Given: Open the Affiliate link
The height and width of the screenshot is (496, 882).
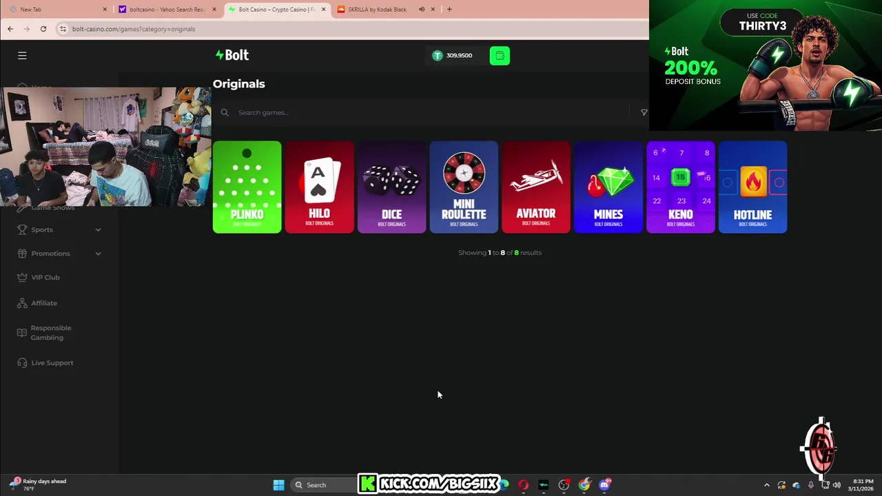Looking at the screenshot, I should (44, 303).
